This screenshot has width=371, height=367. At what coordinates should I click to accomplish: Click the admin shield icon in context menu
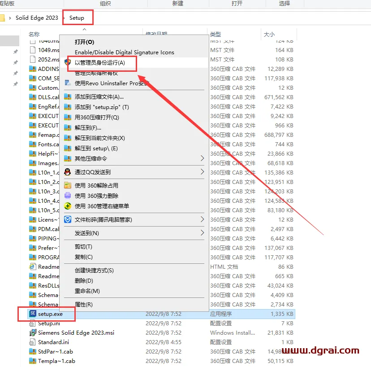68,62
